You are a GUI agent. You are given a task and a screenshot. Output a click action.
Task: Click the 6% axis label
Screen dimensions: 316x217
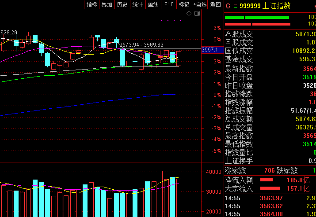click(217, 28)
